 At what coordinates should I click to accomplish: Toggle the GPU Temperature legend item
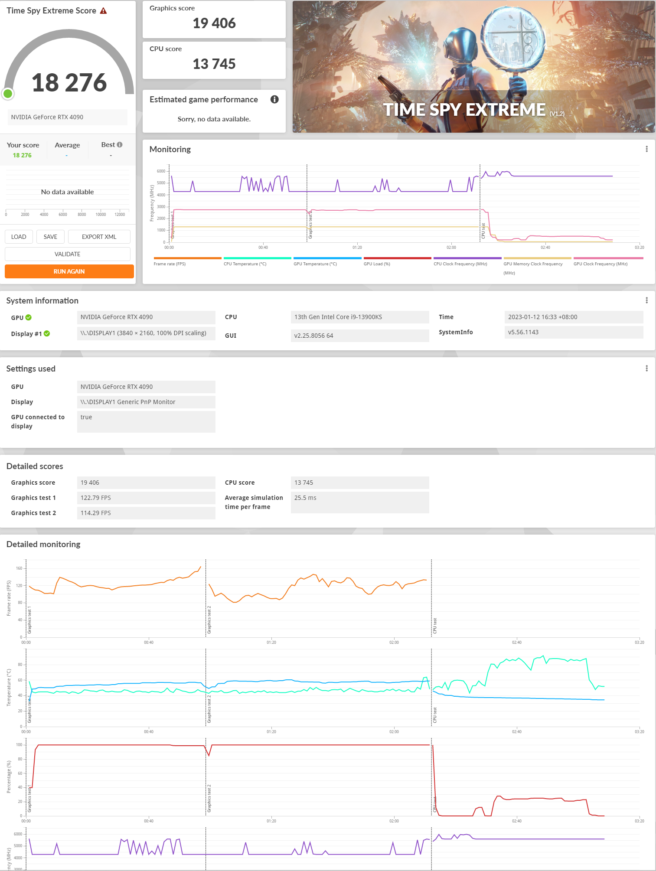(327, 261)
